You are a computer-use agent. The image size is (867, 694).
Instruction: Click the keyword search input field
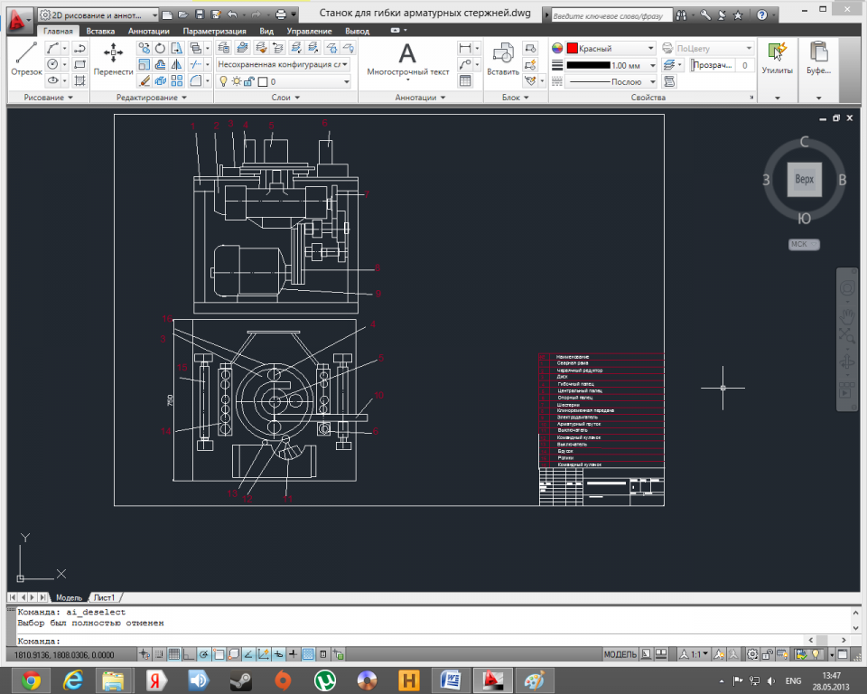[x=612, y=15]
